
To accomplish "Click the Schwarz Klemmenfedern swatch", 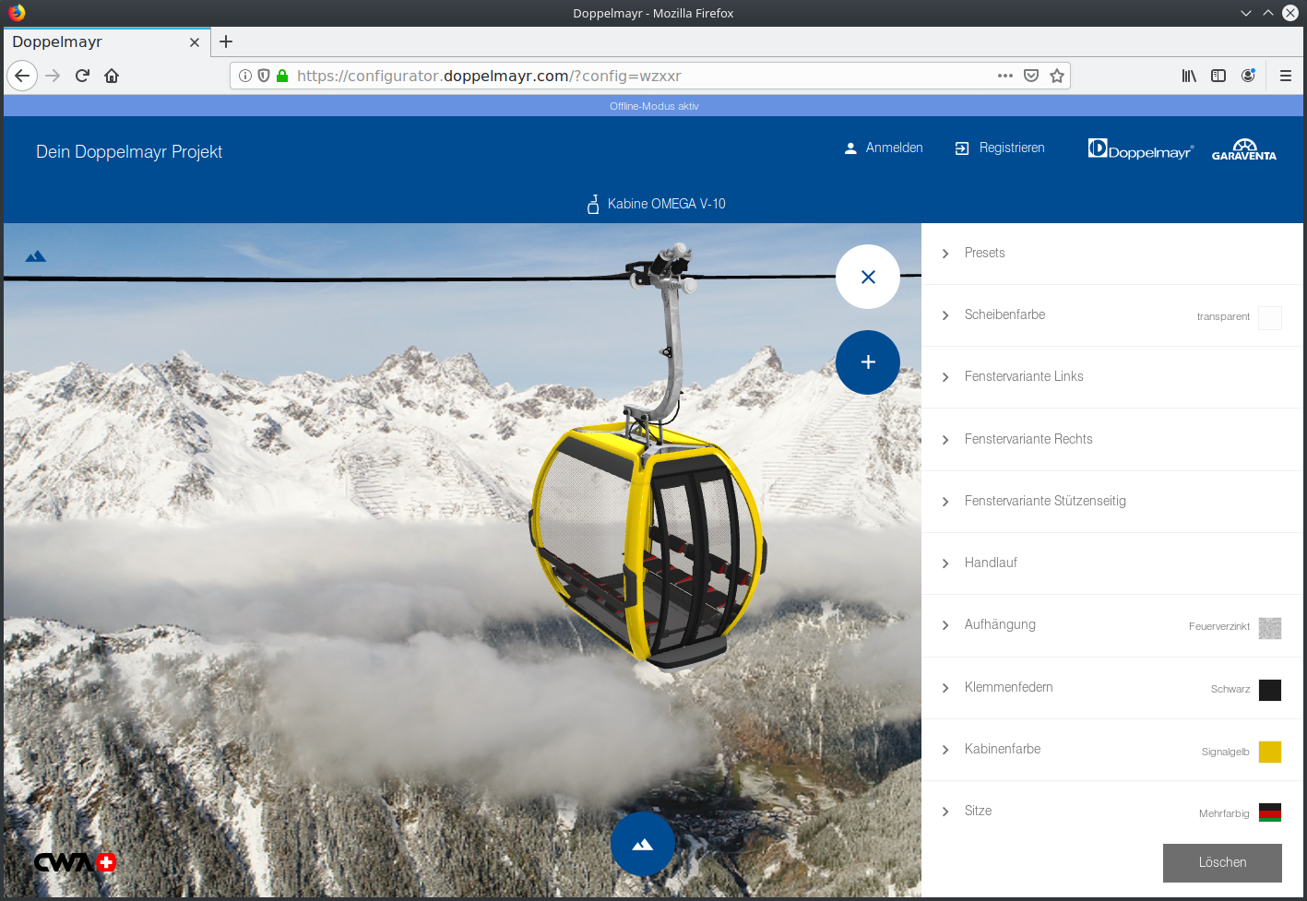I will click(x=1270, y=690).
